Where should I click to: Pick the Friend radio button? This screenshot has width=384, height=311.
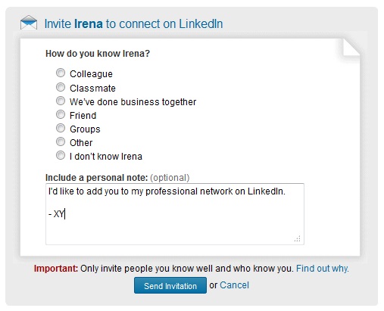(61, 114)
